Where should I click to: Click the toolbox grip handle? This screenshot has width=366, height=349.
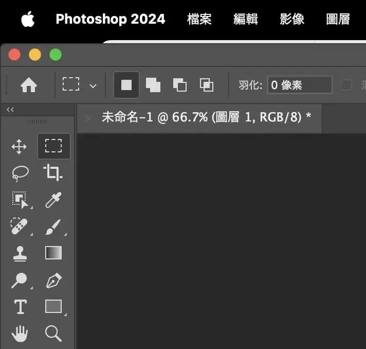38,121
